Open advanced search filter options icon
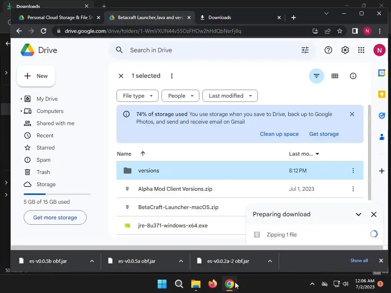 tap(305, 50)
